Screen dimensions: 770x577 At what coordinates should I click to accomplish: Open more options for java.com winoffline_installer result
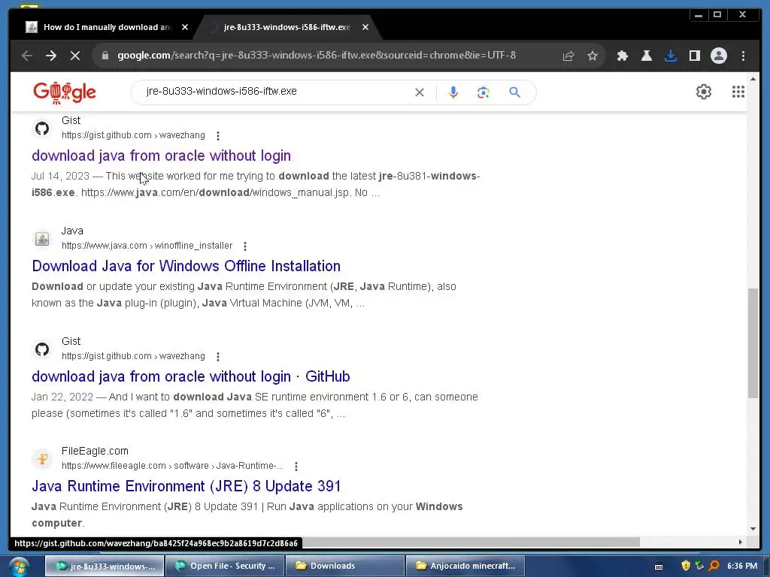[245, 246]
